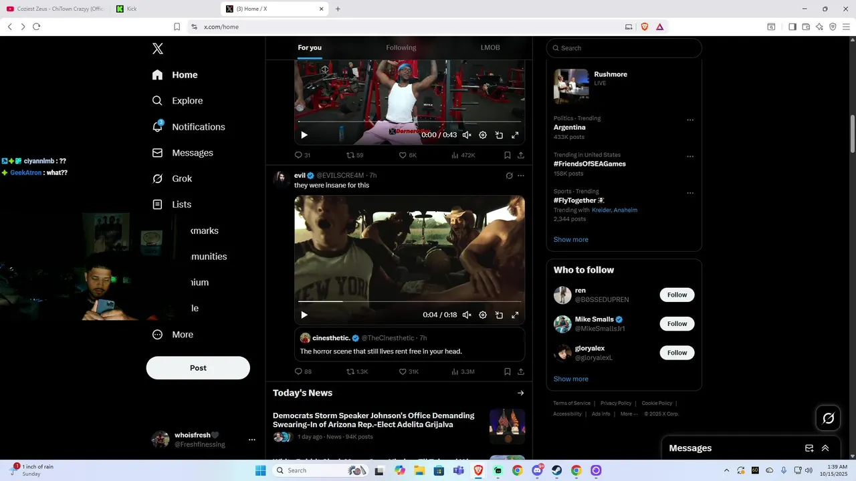Click the Post button
Viewport: 856px width, 481px height.
pyautogui.click(x=198, y=368)
